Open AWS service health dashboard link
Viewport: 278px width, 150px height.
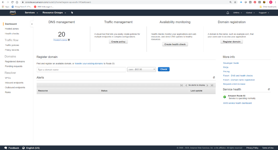(x=237, y=103)
